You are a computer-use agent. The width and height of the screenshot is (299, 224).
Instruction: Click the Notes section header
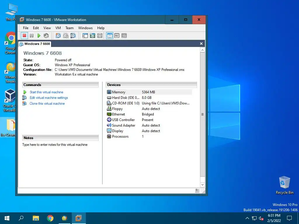click(60, 138)
